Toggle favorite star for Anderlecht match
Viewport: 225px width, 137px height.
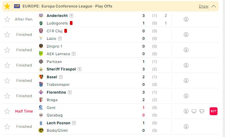[x=7, y=19]
